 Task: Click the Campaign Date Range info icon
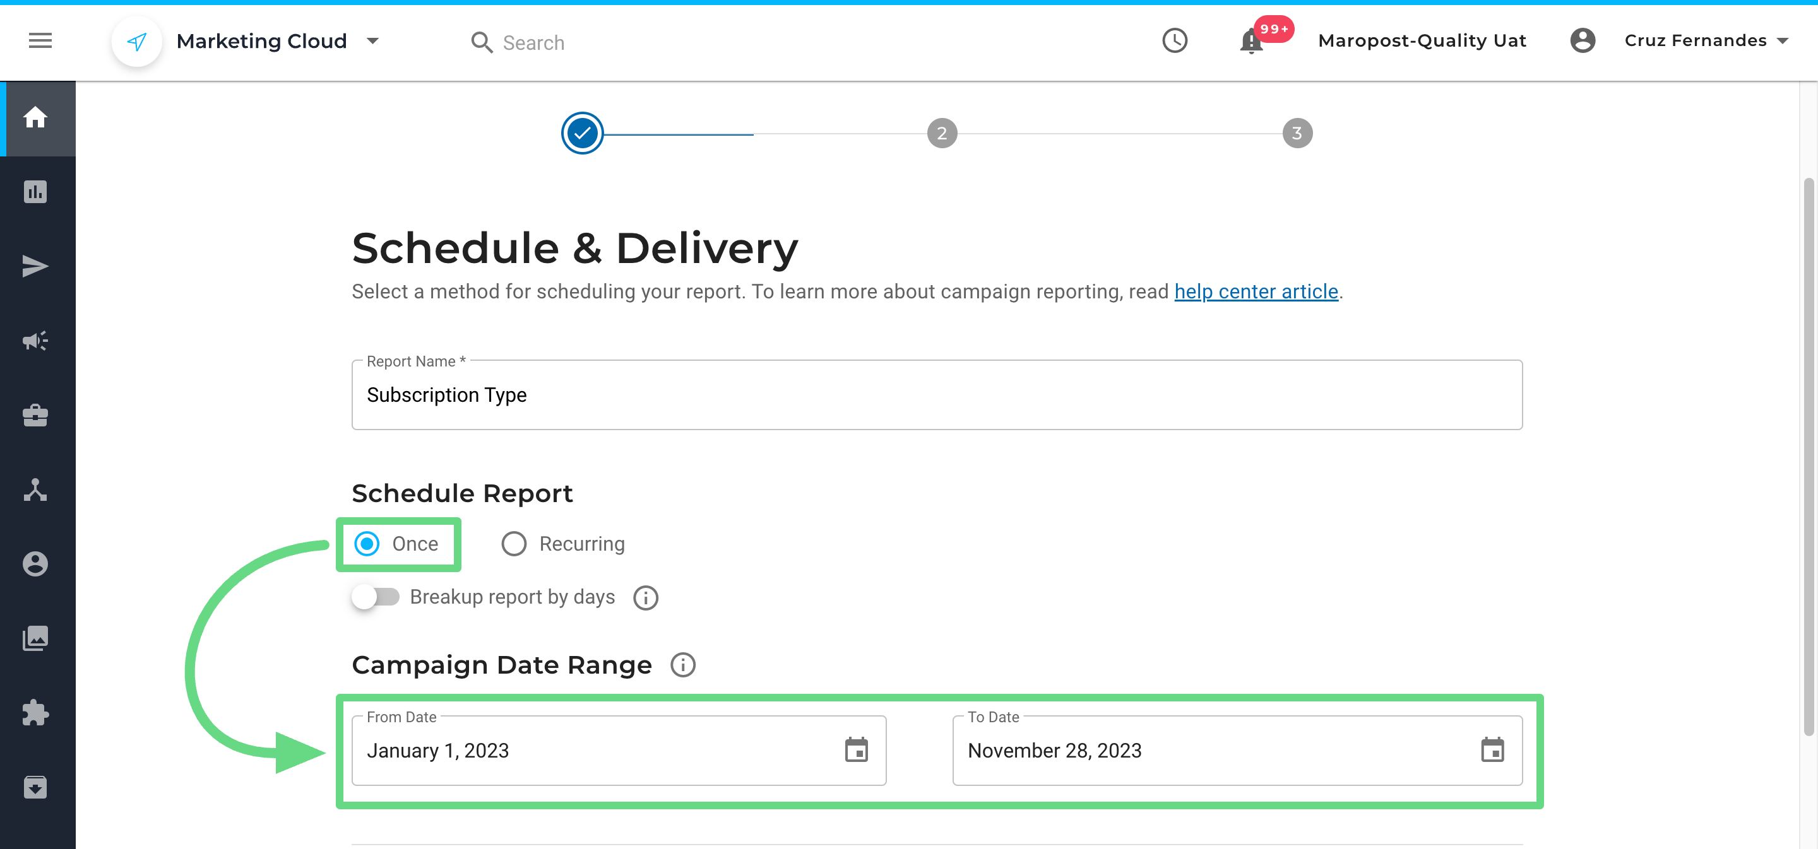(682, 665)
